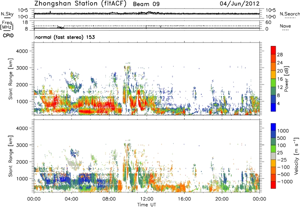Click the '16:00' time axis tick label
Viewport: 300px width, 207px height.
(x=184, y=199)
